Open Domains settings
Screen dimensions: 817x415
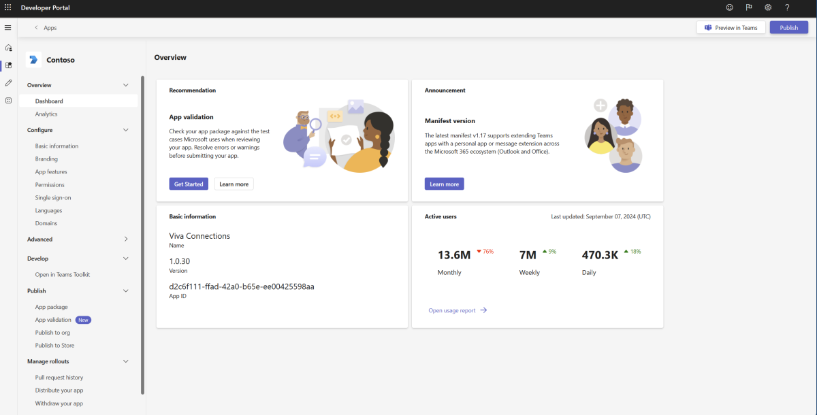tap(46, 223)
